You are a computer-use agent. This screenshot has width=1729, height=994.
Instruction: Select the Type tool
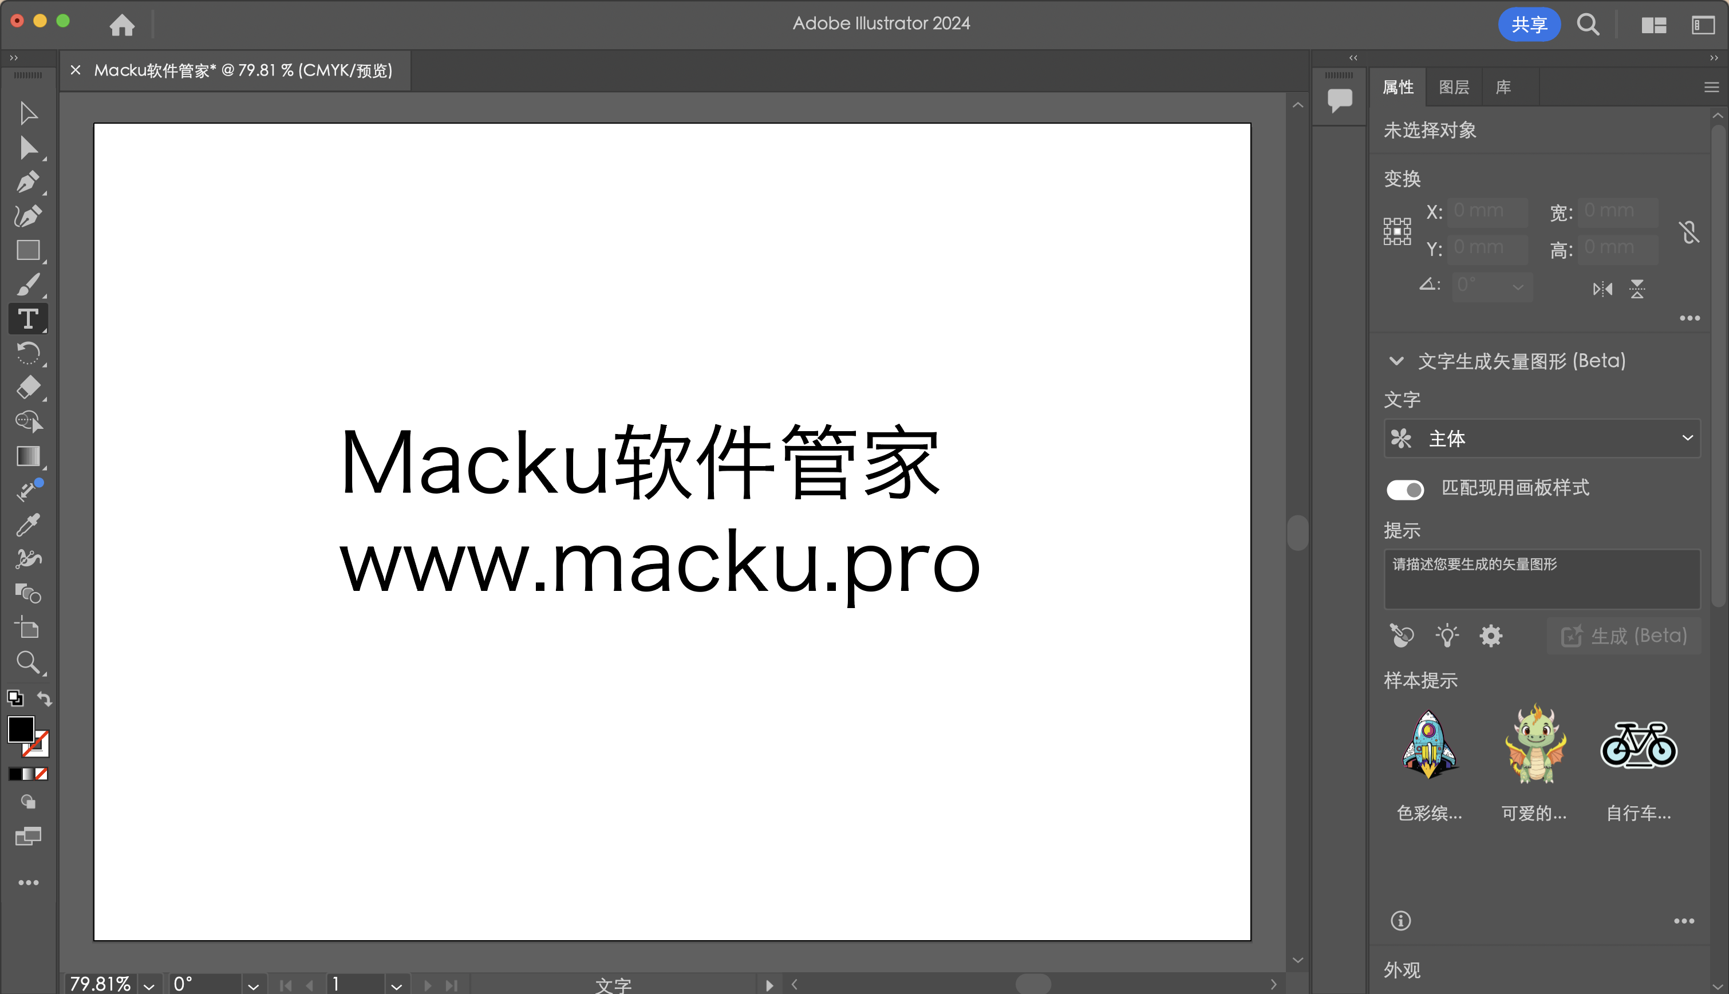[28, 319]
